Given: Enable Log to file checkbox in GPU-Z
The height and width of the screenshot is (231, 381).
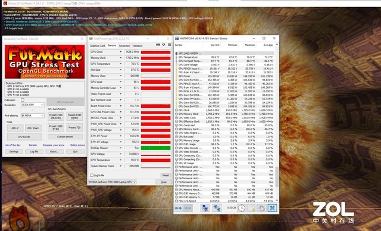Looking at the screenshot, I should [x=92, y=175].
